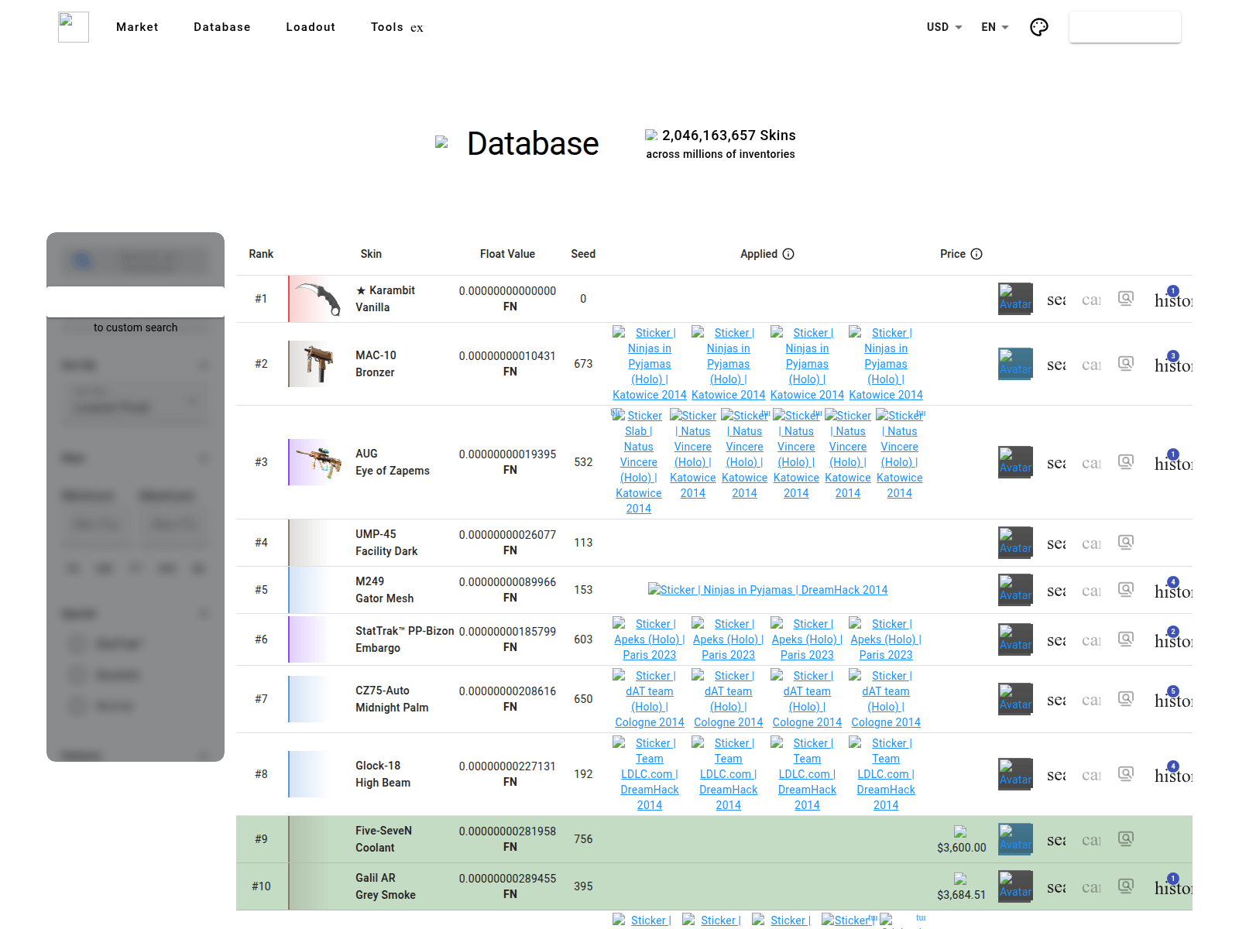Click the inspect icon on the AUG row
Image resolution: width=1239 pixels, height=929 pixels.
[1126, 462]
